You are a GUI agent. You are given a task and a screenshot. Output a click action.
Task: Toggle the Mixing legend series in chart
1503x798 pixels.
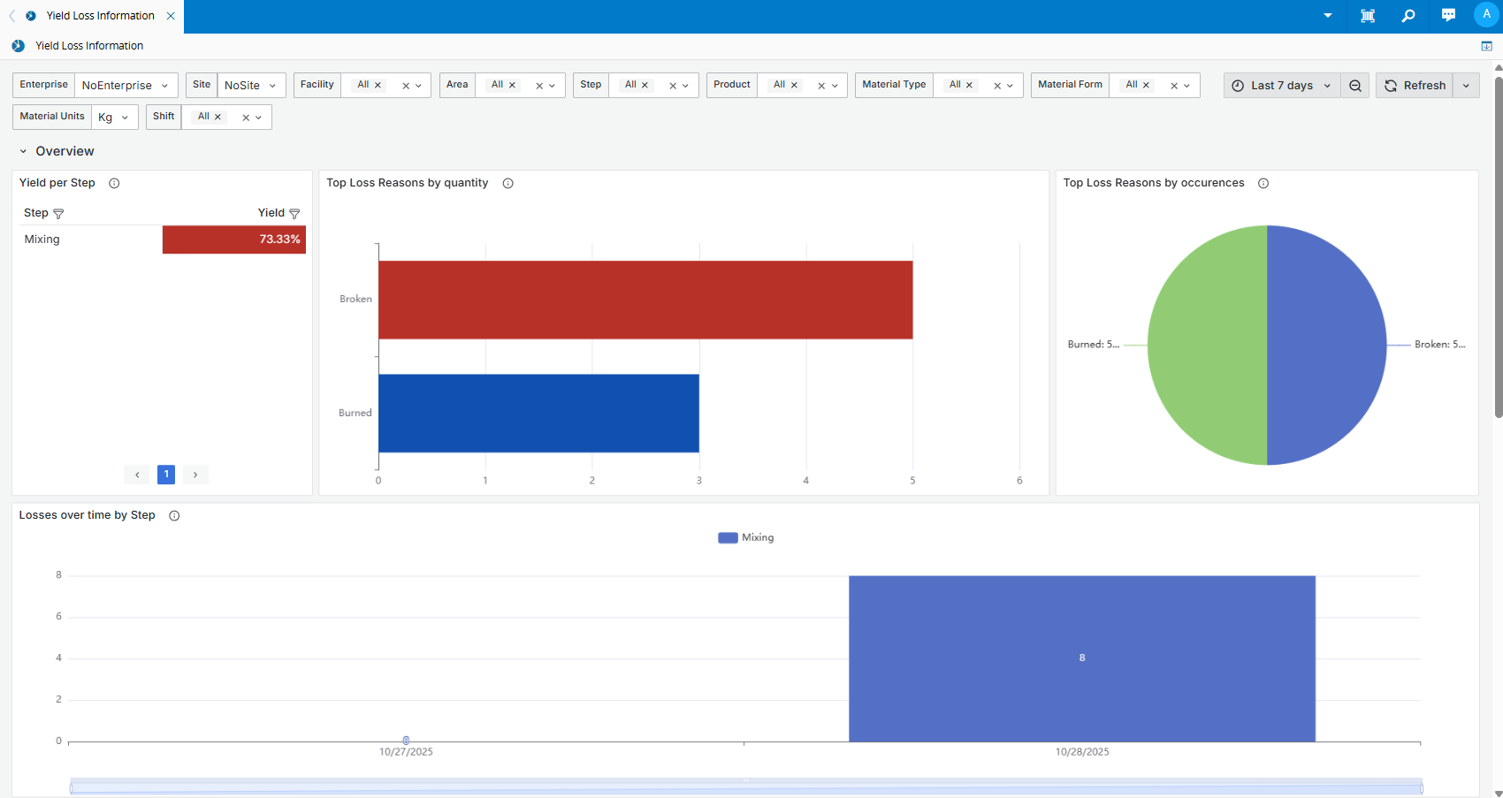click(745, 537)
